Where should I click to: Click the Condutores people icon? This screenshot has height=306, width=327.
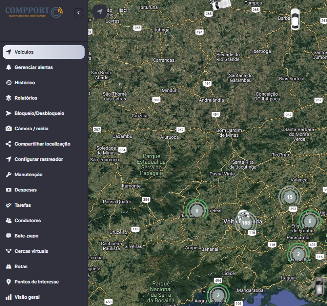click(x=8, y=221)
